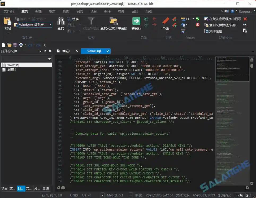256x198 pixels.
Task: Click the Find binoculars icon
Action: tap(61, 22)
